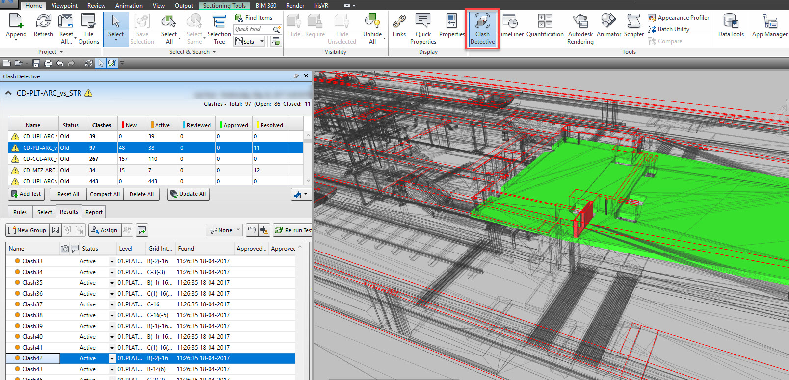Select the CD-CCL-ARC test row
The image size is (789, 380).
pos(156,159)
